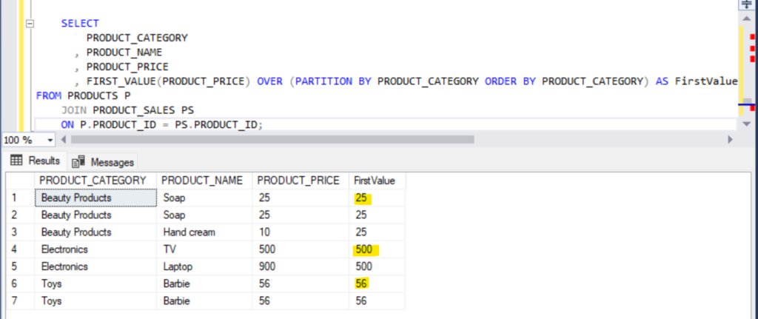Open the Messages tab
Screen dimensions: 758x319
click(104, 161)
